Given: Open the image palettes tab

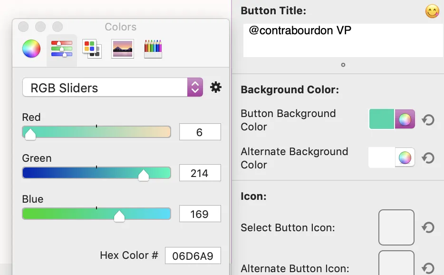Looking at the screenshot, I should click(123, 49).
